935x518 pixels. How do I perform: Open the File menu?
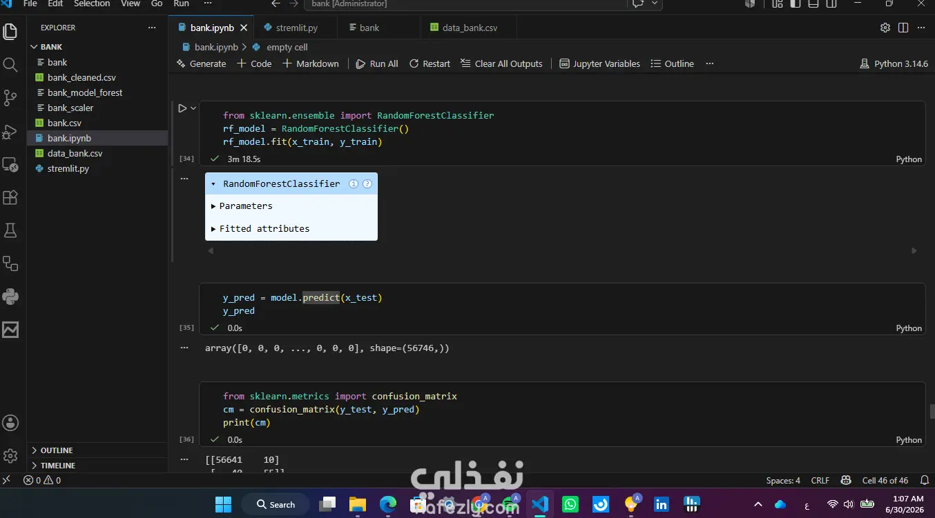tap(30, 3)
